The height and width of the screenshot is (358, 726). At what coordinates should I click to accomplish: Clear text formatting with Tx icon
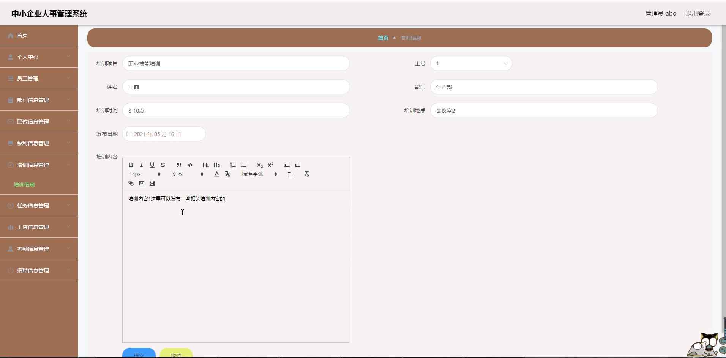(307, 174)
